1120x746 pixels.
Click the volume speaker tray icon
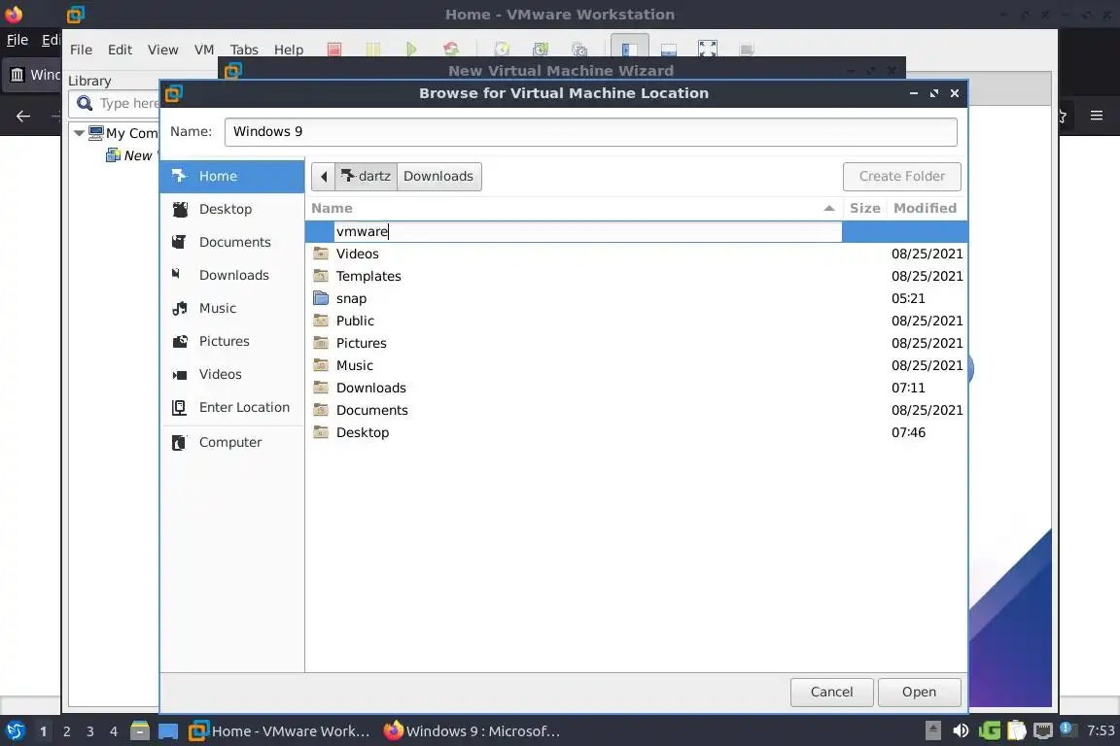click(x=961, y=730)
